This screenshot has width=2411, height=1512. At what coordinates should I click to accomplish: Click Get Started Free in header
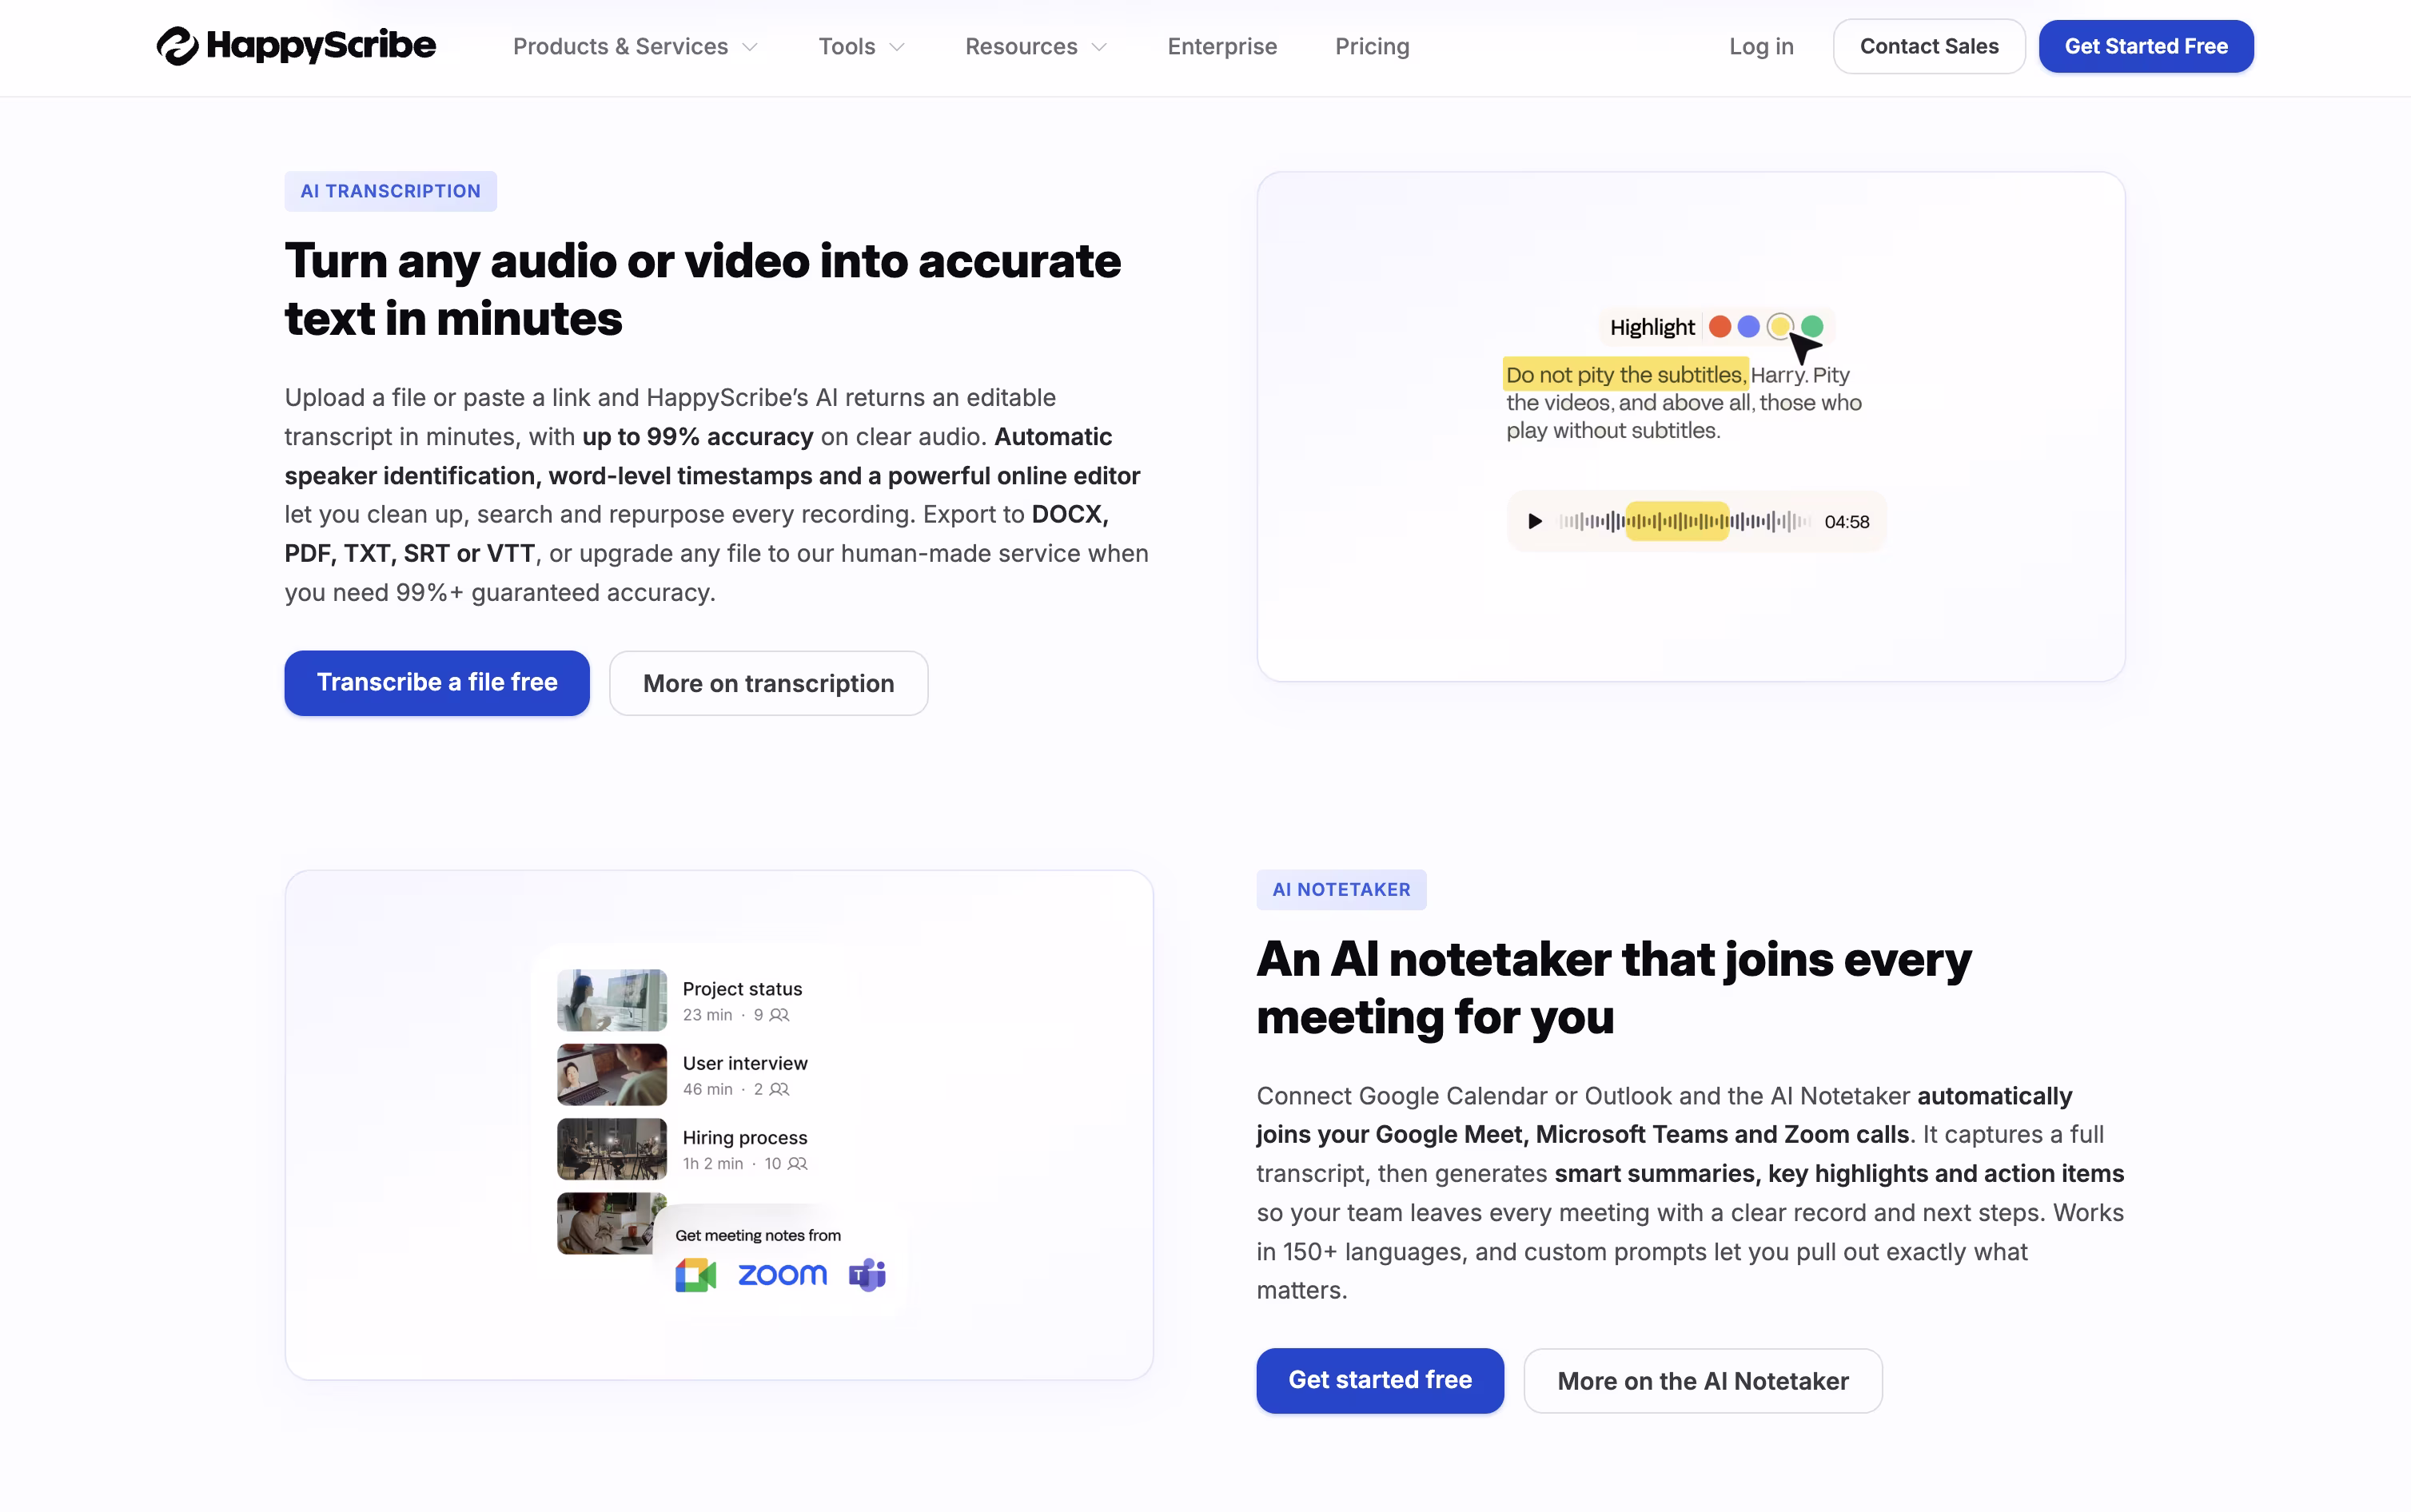pyautogui.click(x=2146, y=46)
